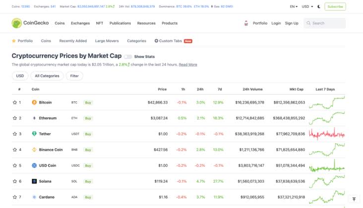Image resolution: width=363 pixels, height=208 pixels.
Task: Sort table by Price column header
Action: click(x=162, y=89)
